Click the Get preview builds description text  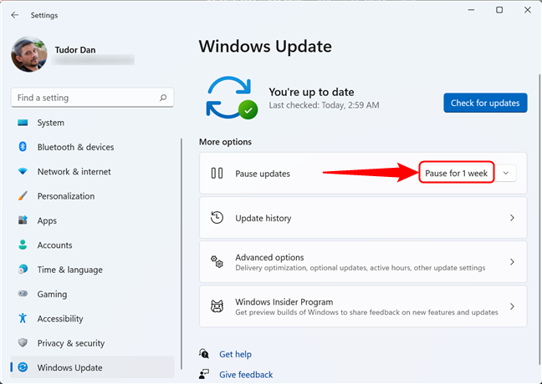pos(366,312)
